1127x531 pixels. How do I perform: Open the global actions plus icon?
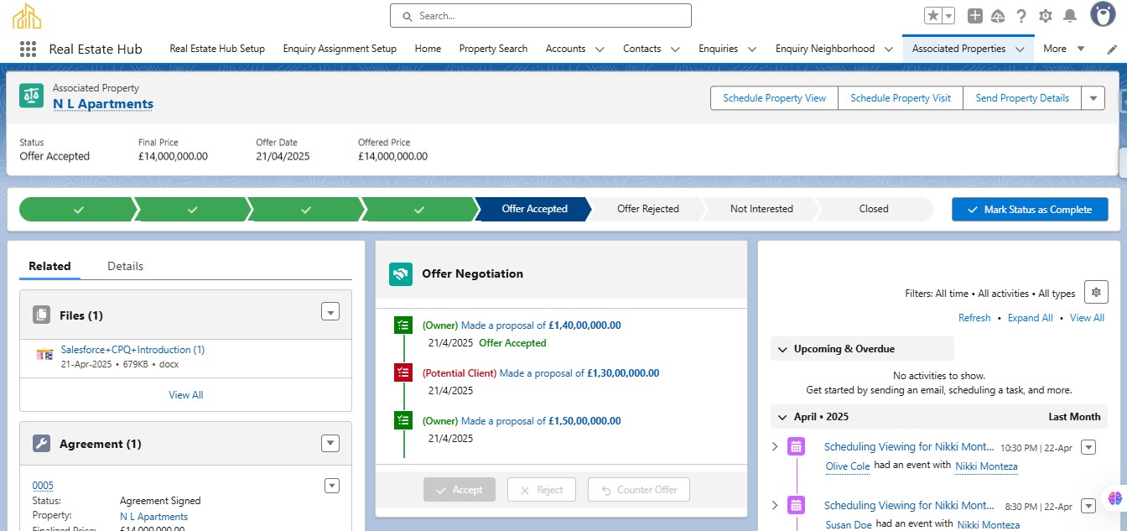point(974,16)
